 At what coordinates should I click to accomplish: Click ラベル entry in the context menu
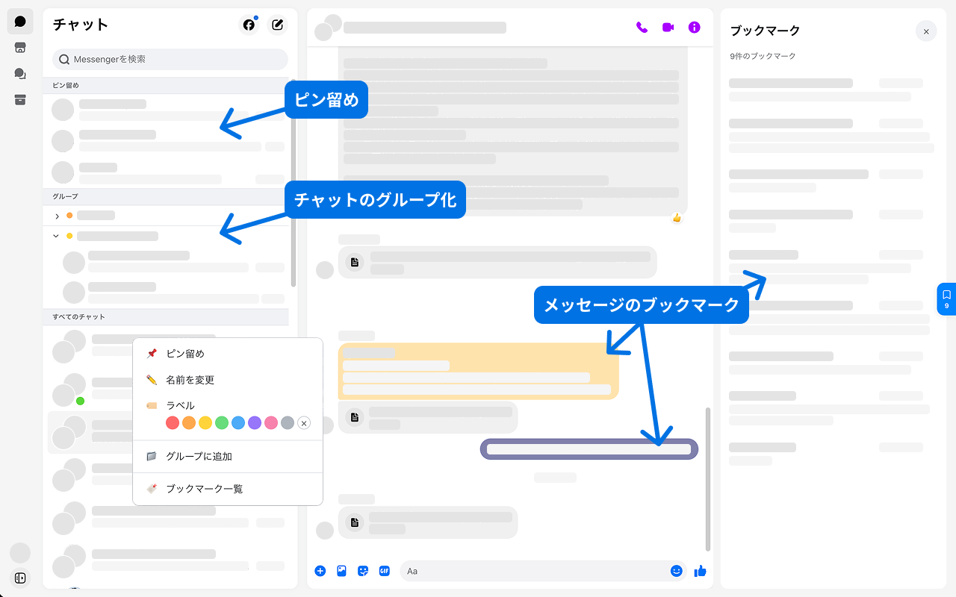click(180, 405)
